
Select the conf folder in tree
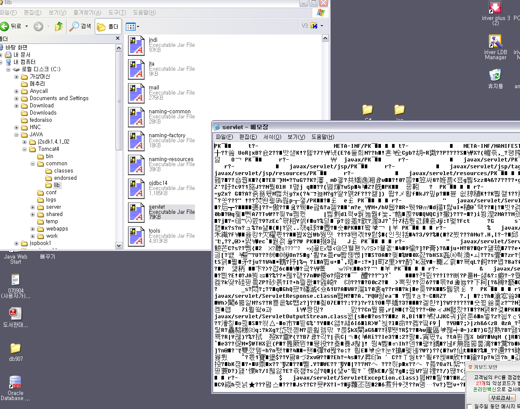click(51, 193)
